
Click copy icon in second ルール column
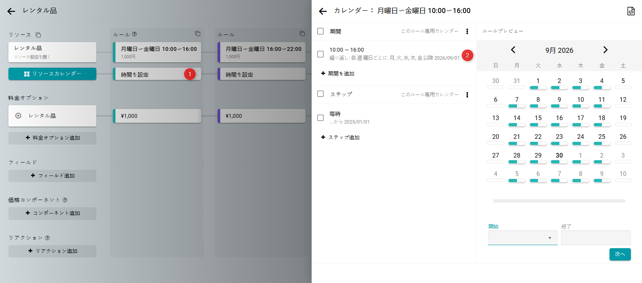click(302, 34)
